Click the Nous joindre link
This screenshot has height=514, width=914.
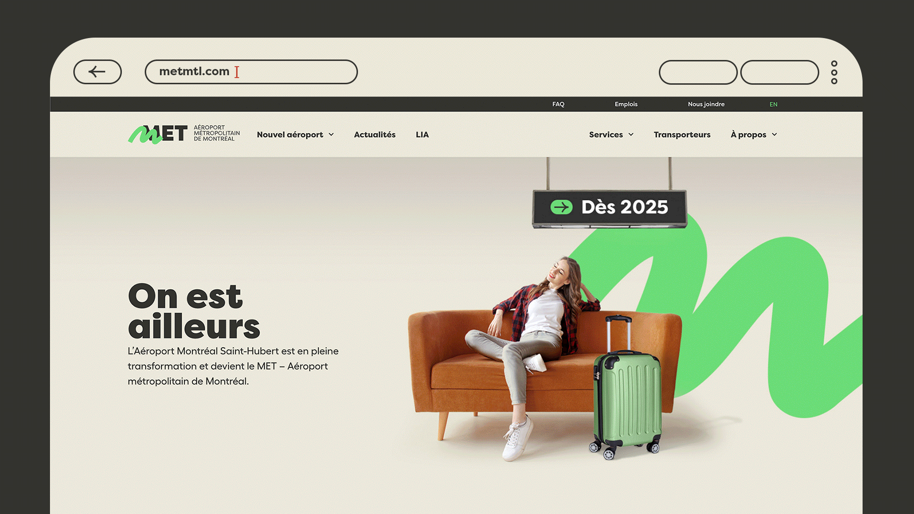point(706,104)
